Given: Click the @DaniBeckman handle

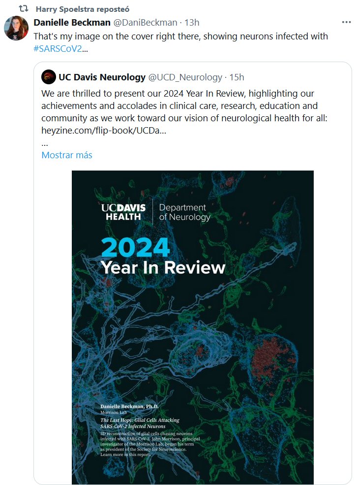Looking at the screenshot, I should 145,23.
